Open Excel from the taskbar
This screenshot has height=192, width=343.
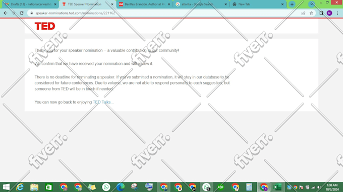[x=277, y=187]
